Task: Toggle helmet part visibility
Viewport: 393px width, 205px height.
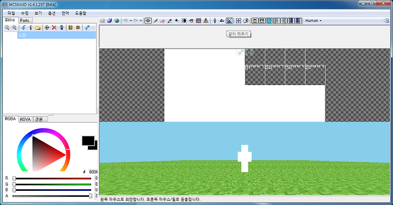Action: coord(262,21)
